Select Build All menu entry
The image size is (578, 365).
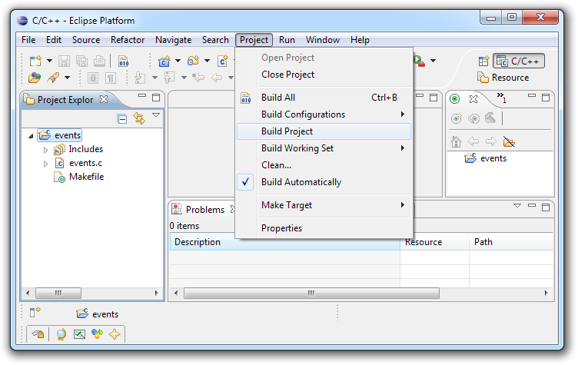(x=324, y=98)
